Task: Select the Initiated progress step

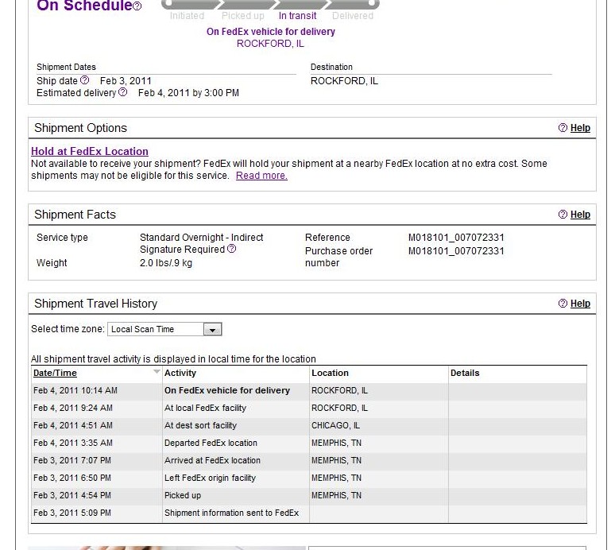Action: [x=187, y=16]
